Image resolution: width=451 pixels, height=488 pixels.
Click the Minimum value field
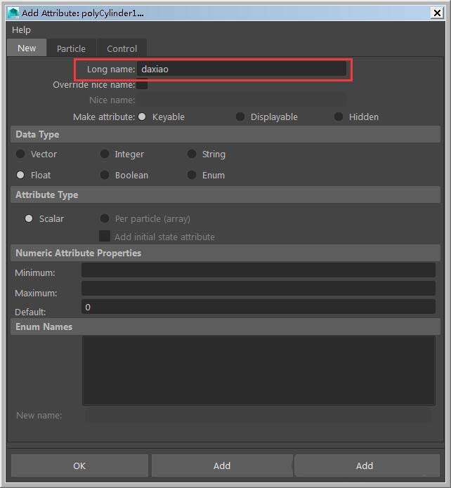point(259,270)
